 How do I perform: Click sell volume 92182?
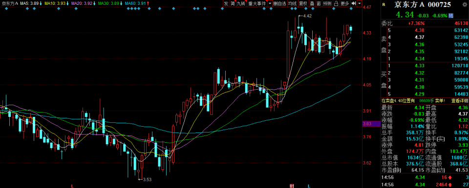coord(461,52)
